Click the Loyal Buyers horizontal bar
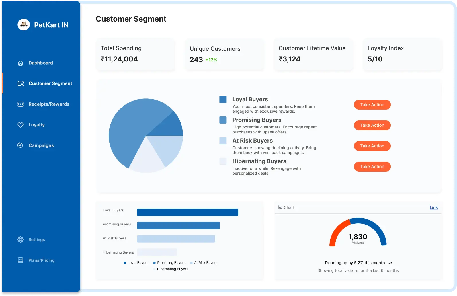 pyautogui.click(x=188, y=212)
